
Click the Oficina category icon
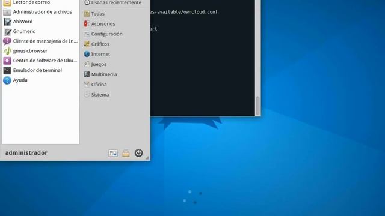87,85
